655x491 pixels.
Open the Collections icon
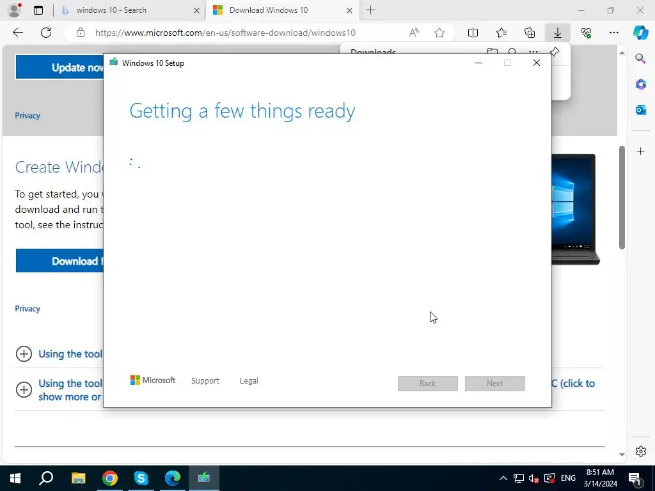click(x=530, y=33)
